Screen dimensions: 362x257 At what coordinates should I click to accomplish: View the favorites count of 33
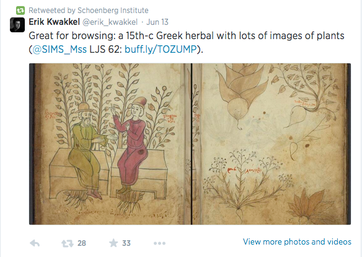coord(126,243)
